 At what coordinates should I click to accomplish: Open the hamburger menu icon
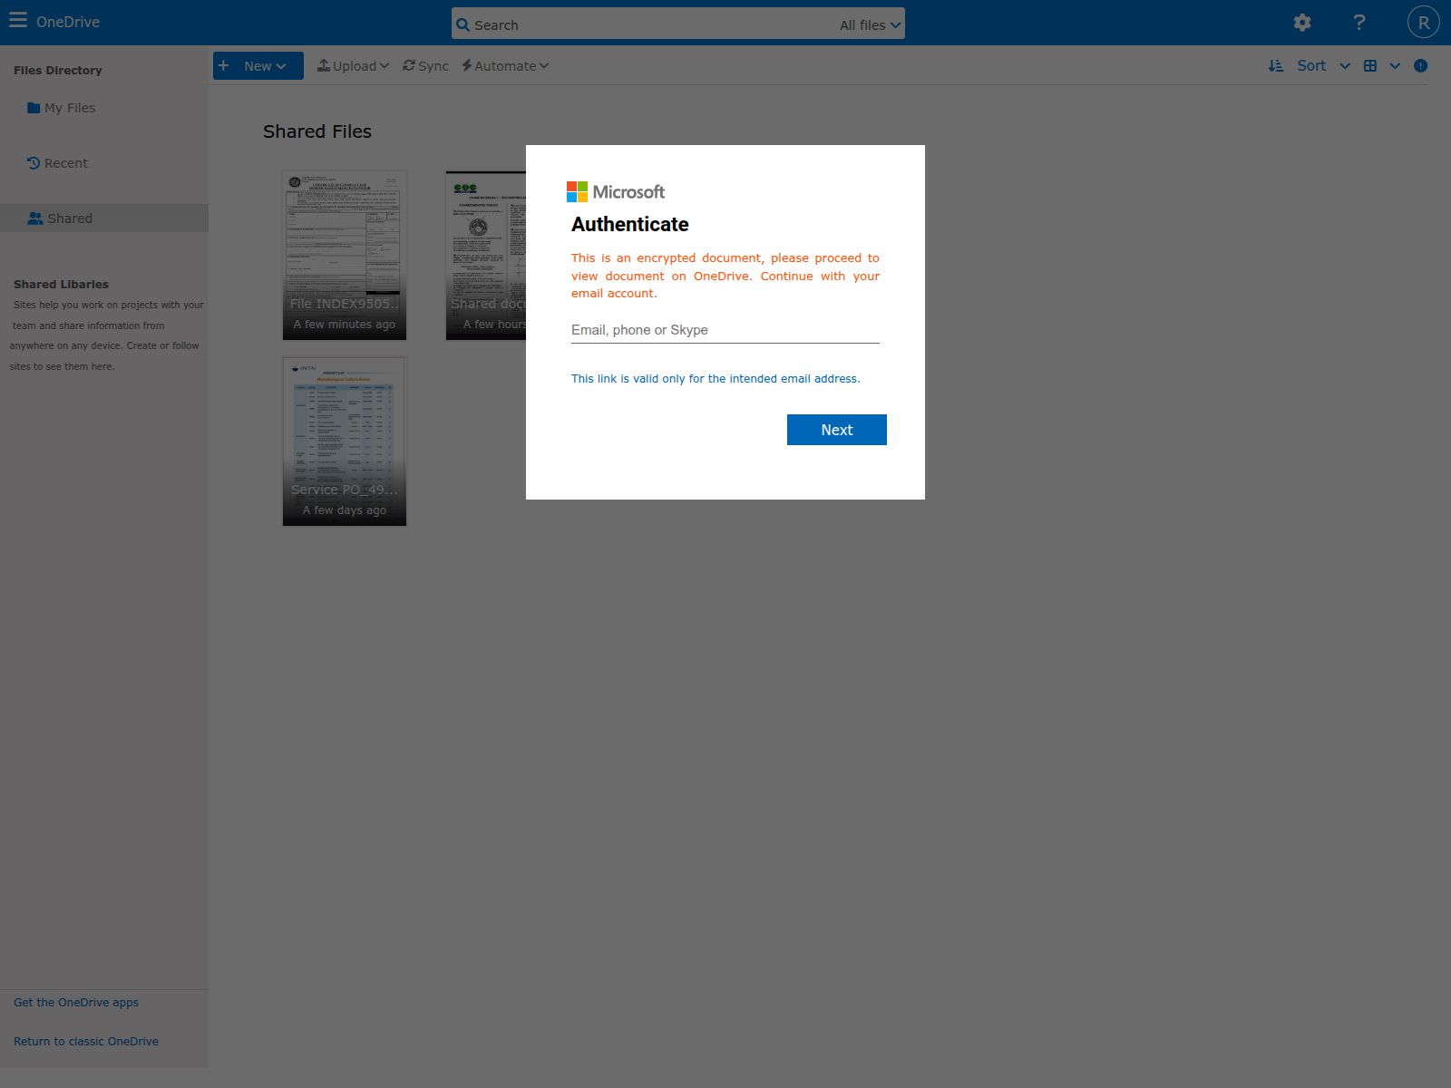[18, 20]
